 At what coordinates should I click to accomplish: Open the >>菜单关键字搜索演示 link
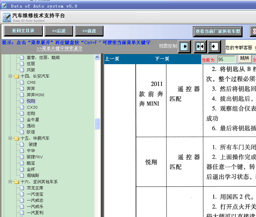[x=59, y=49]
